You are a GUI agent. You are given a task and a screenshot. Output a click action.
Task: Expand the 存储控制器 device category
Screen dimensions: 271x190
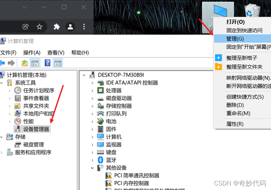pos(93,106)
